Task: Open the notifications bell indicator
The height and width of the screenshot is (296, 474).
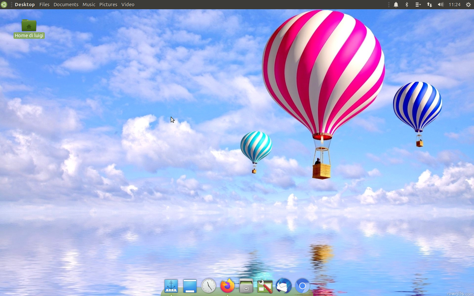Action: (x=396, y=4)
